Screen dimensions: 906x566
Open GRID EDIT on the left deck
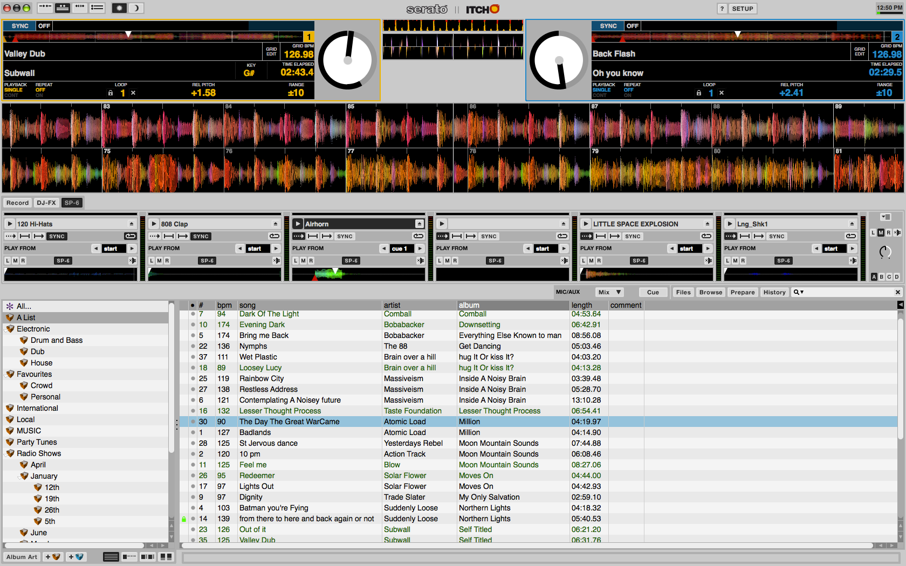(x=271, y=51)
